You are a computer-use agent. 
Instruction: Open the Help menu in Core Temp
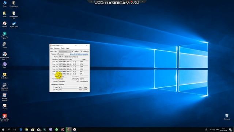tap(68, 48)
